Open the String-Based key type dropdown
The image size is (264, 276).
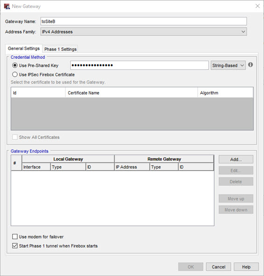228,65
